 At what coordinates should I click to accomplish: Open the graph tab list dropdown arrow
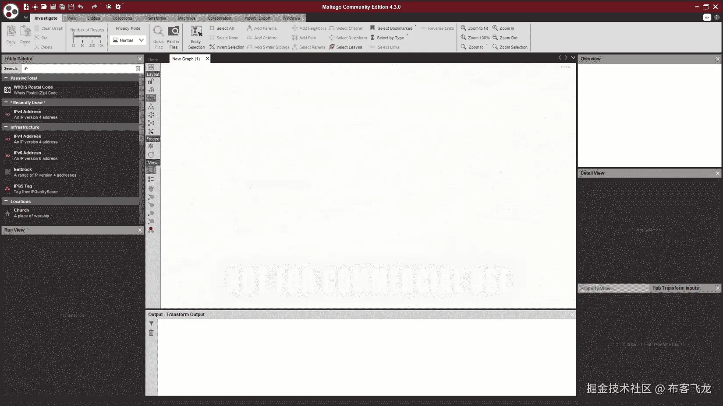click(x=573, y=58)
